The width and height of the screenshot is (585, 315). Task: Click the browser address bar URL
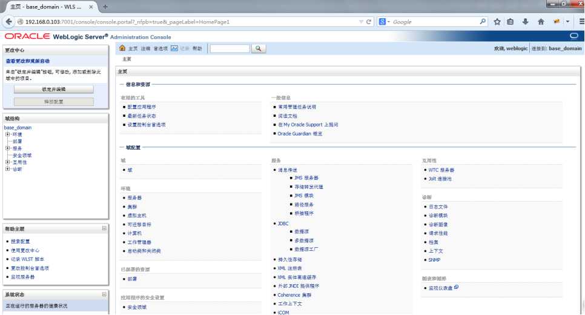(x=127, y=22)
